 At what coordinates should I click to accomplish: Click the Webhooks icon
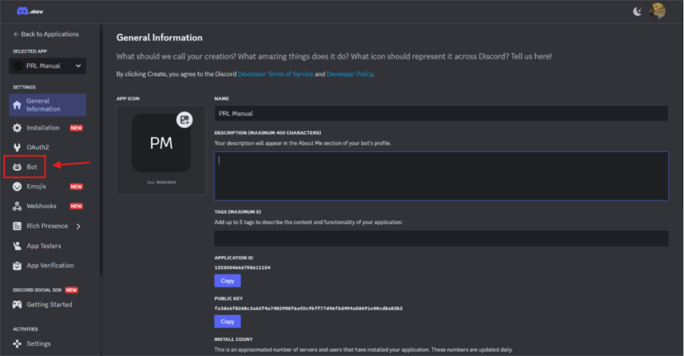coord(17,206)
